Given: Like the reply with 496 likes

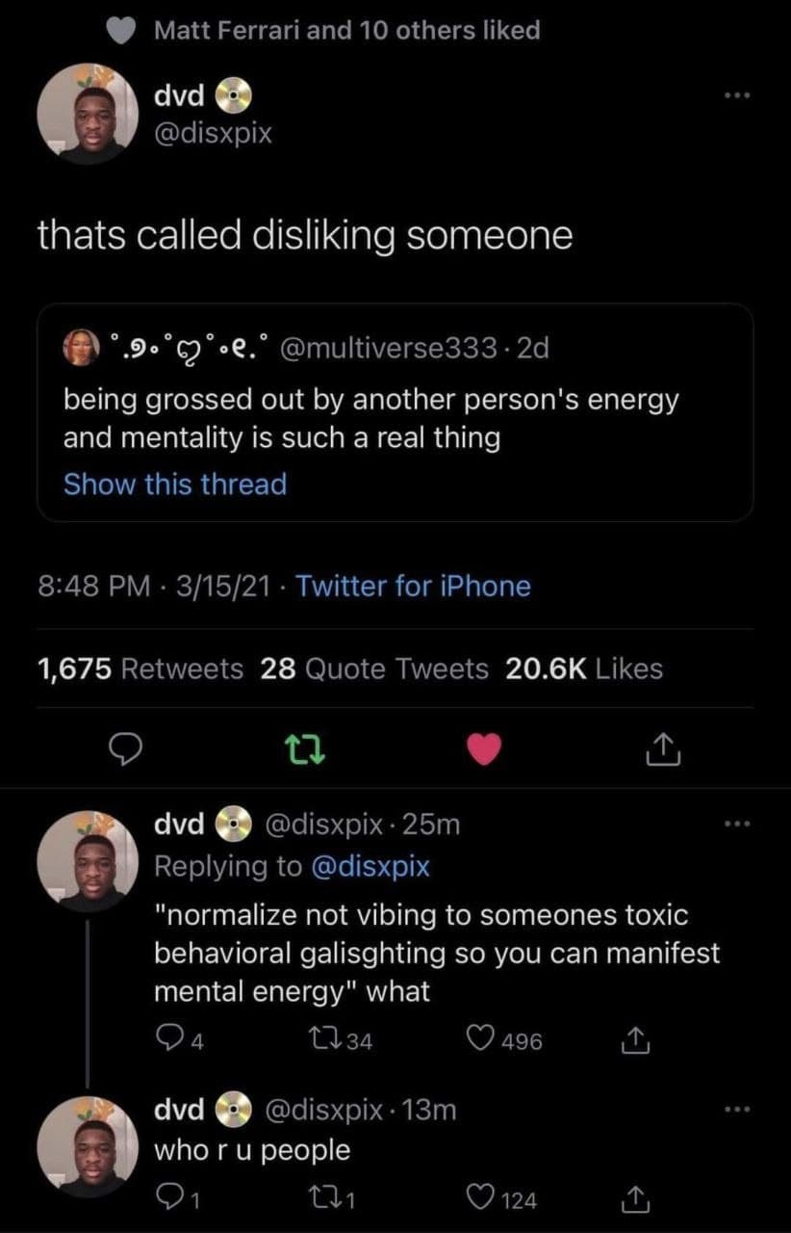Looking at the screenshot, I should (480, 1040).
